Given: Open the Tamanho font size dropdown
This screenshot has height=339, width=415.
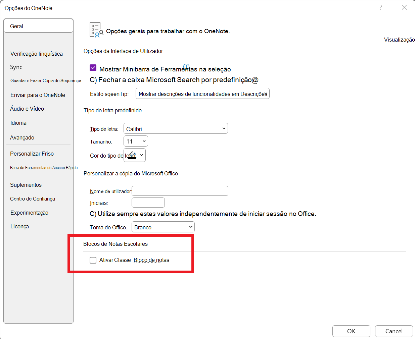Looking at the screenshot, I should tap(136, 141).
